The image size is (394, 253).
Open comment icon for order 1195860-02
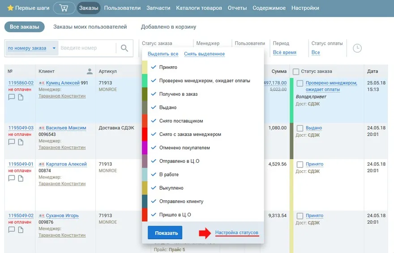(x=12, y=97)
